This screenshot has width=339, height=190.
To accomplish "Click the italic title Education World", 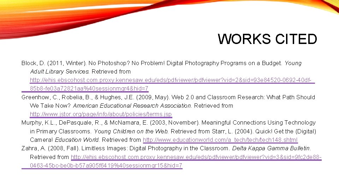I will (77, 140).
